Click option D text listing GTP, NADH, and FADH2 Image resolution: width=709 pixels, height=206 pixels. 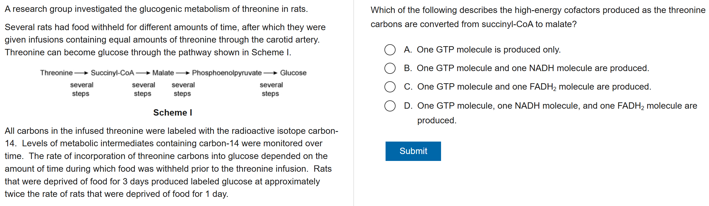coord(557,106)
